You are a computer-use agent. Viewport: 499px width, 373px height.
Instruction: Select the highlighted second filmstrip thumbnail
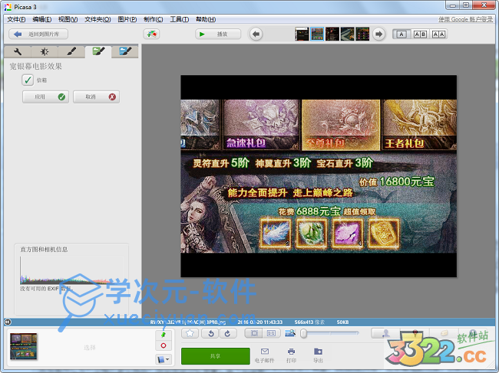click(x=317, y=34)
